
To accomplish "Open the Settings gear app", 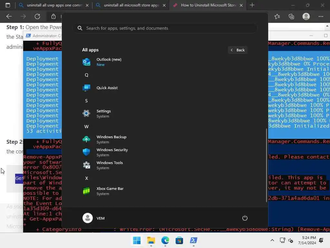I will [86, 113].
